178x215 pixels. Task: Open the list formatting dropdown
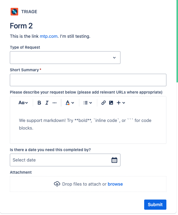coord(87,103)
